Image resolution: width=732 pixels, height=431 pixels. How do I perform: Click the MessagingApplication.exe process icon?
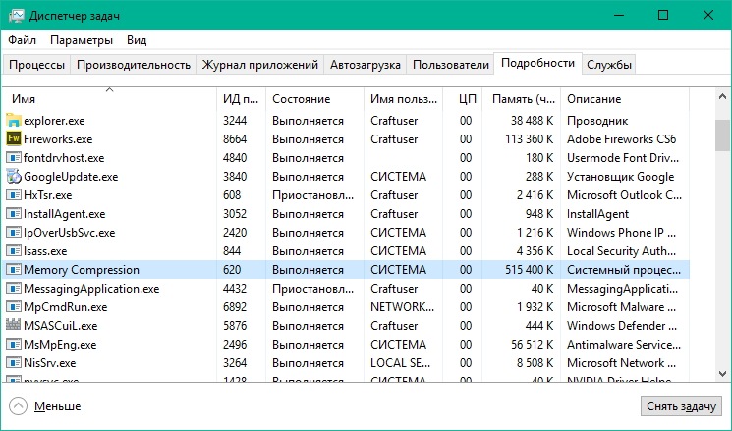pos(14,289)
